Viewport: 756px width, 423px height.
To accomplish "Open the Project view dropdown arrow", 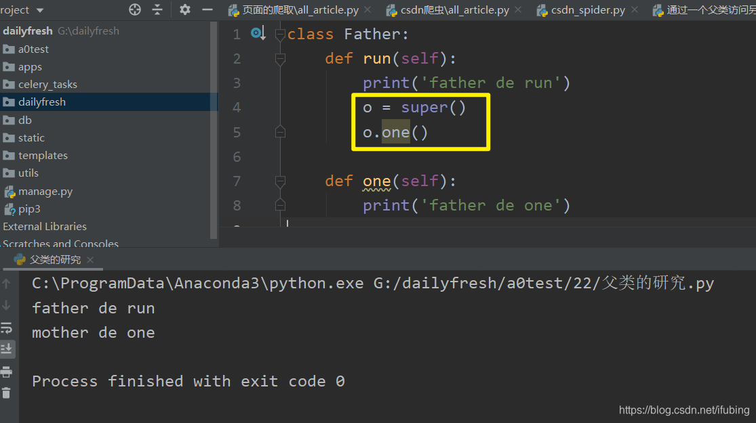I will 40,10.
